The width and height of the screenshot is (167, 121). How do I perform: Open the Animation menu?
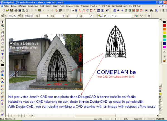pyautogui.click(x=85, y=6)
